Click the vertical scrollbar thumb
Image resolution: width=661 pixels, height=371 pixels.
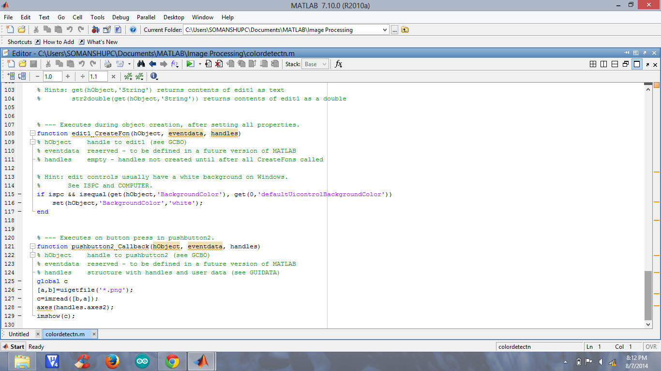point(648,295)
